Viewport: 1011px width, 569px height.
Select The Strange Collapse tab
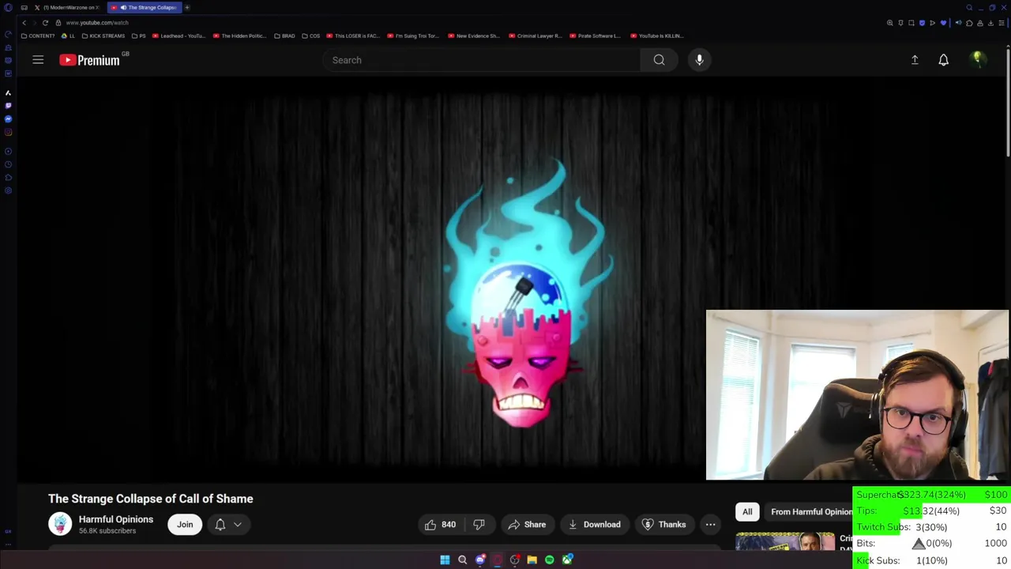pos(144,8)
